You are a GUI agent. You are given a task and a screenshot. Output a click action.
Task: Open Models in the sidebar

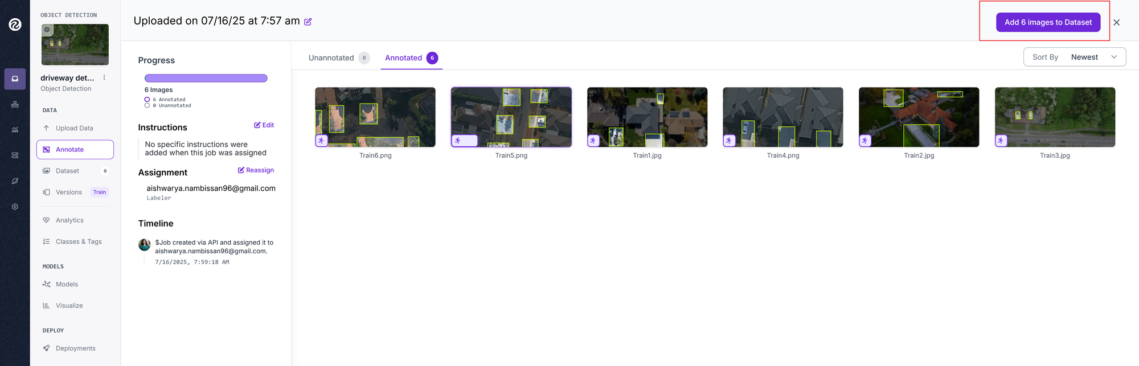75,285
